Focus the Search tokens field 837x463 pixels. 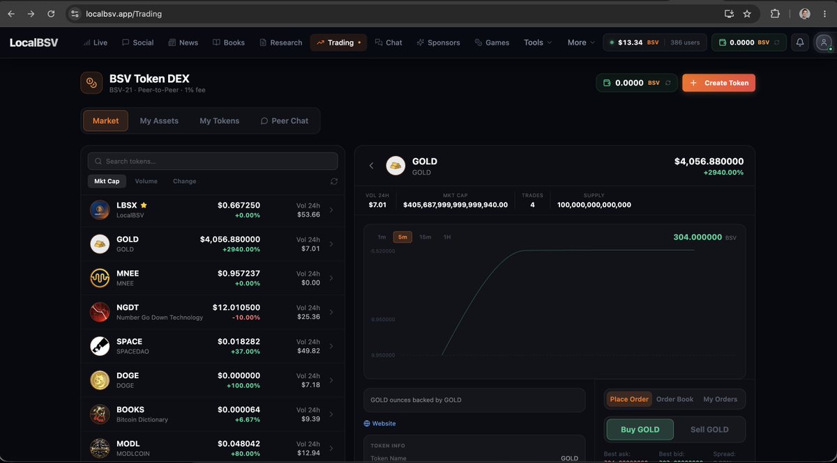213,161
